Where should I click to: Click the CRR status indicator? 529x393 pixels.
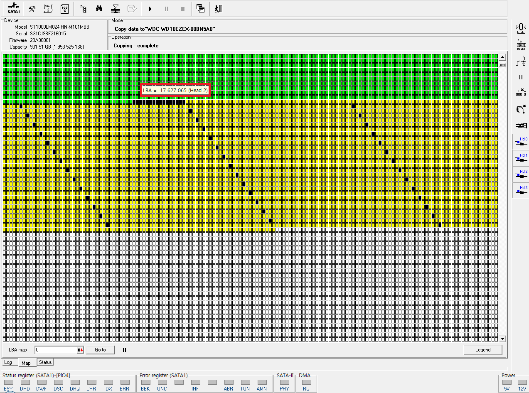[91, 382]
